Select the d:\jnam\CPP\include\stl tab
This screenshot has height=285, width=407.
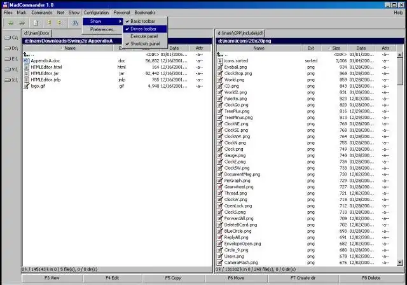pos(240,33)
